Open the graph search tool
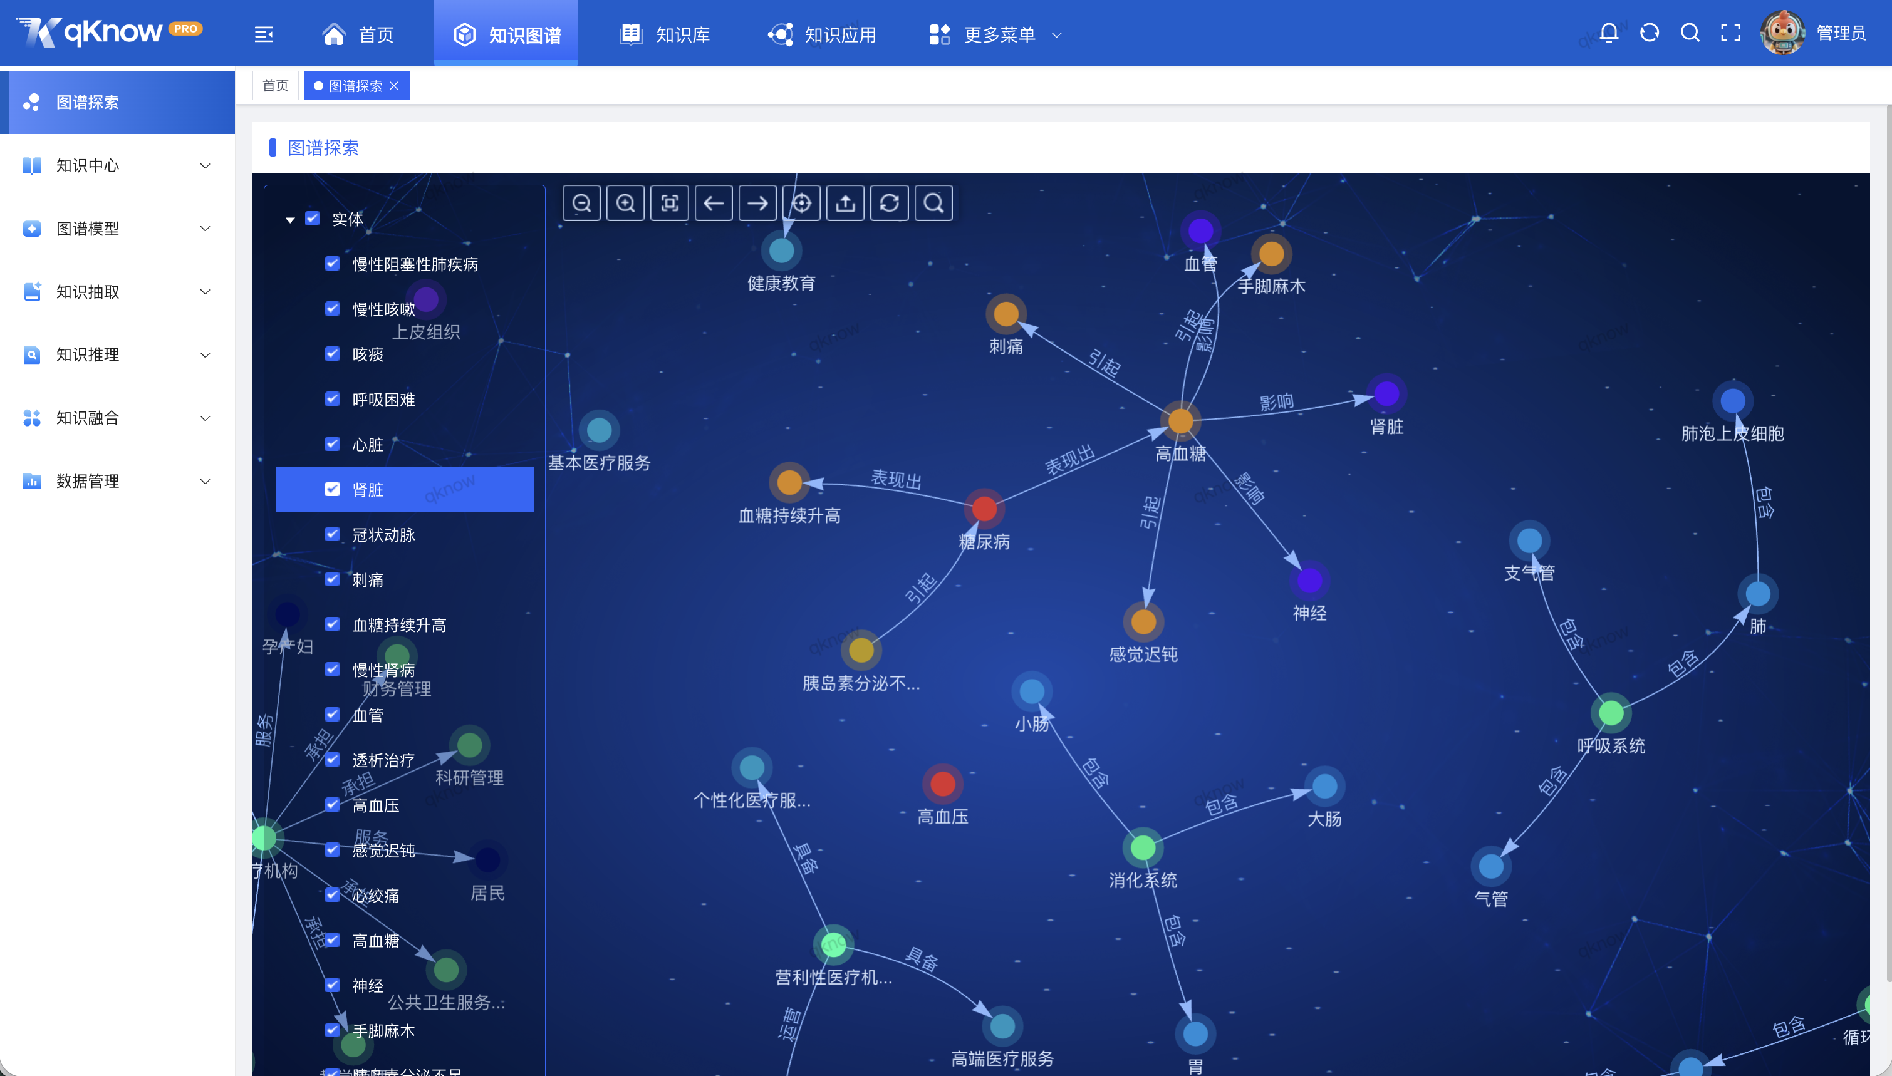Screen dimensions: 1892x1076 [934, 202]
